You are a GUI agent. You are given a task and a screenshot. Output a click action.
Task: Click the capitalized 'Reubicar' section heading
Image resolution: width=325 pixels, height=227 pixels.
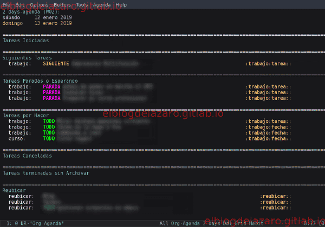(14, 190)
